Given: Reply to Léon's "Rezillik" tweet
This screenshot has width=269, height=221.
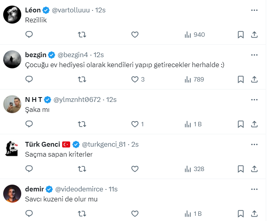Looking at the screenshot, I should tap(29, 35).
